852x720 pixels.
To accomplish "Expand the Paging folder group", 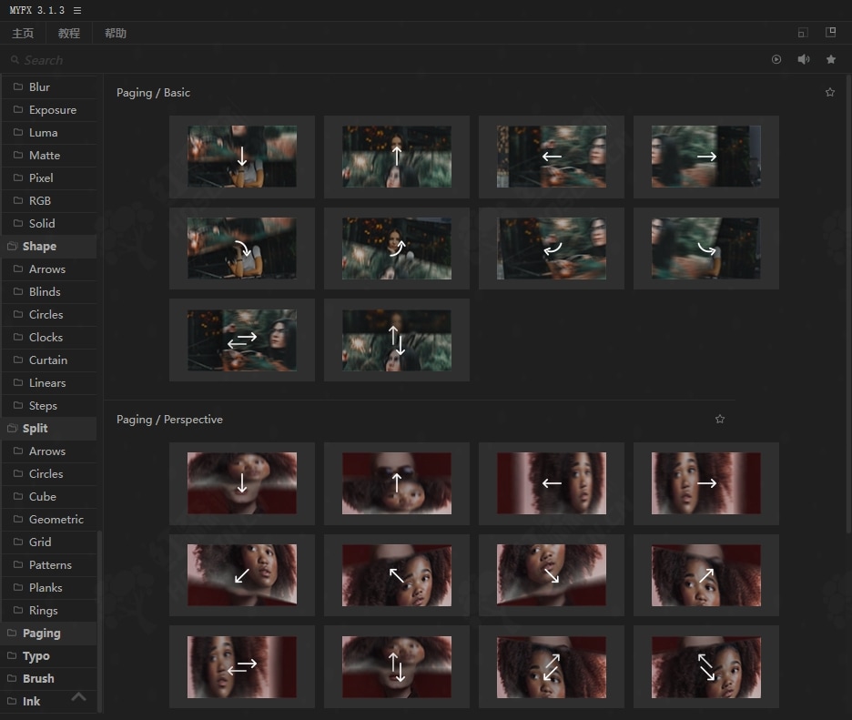I will click(49, 633).
